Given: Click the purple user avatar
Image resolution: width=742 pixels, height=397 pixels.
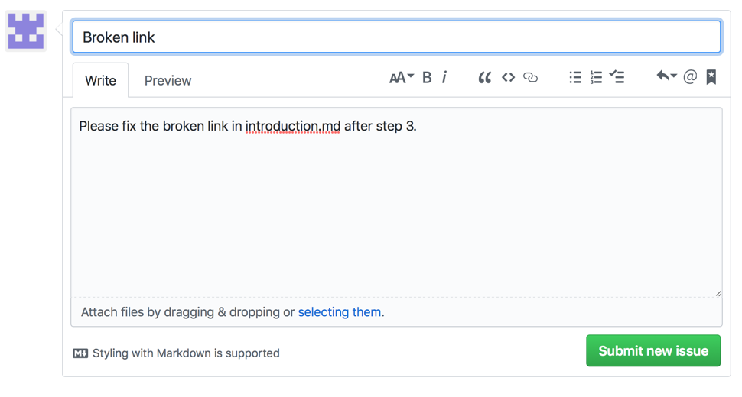Looking at the screenshot, I should point(26,31).
